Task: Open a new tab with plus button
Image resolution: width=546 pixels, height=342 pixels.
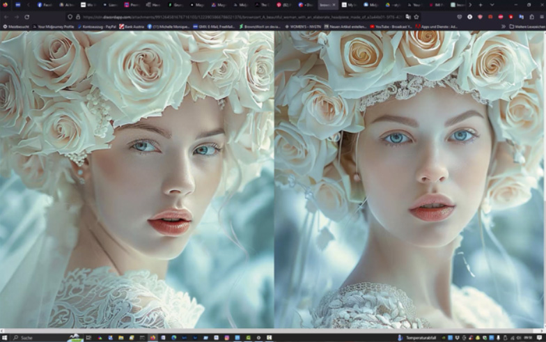Action: (x=481, y=5)
